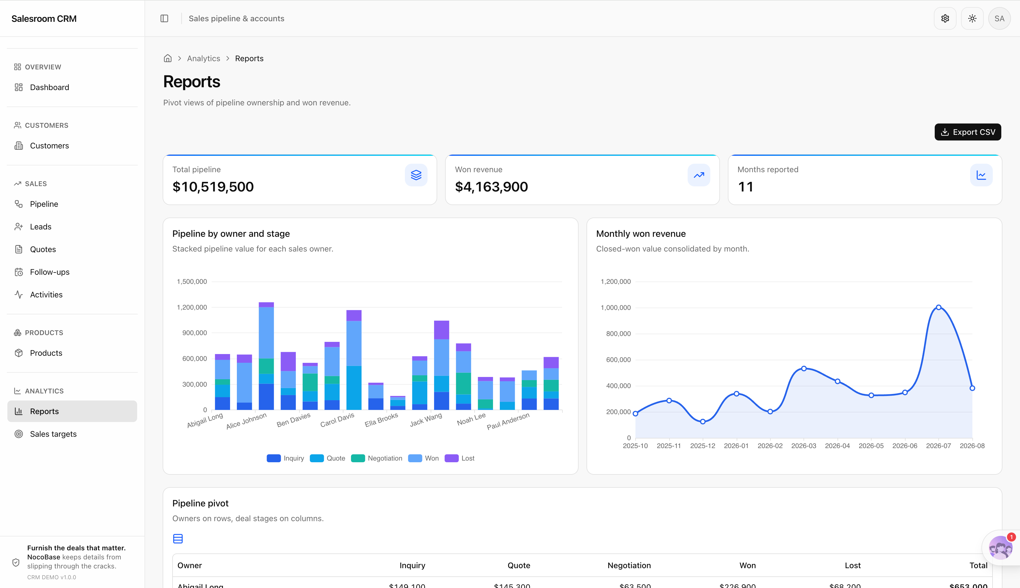1020x588 pixels.
Task: Navigate to Leads
Action: click(72, 227)
